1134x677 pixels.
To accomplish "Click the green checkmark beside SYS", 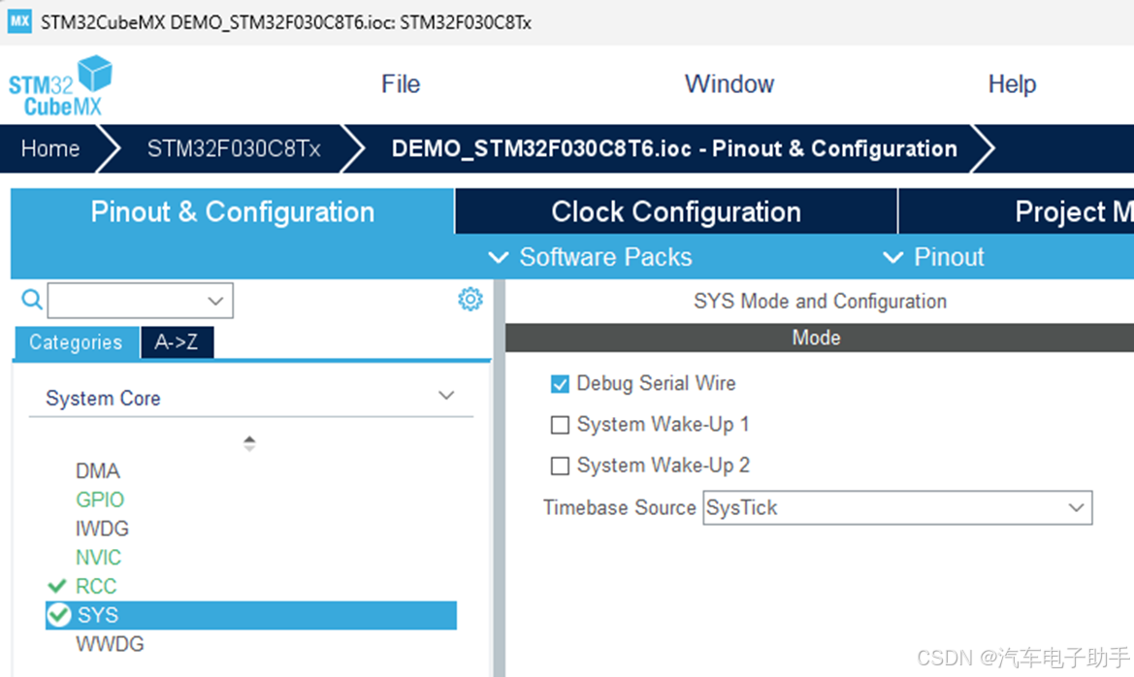I will click(x=58, y=615).
